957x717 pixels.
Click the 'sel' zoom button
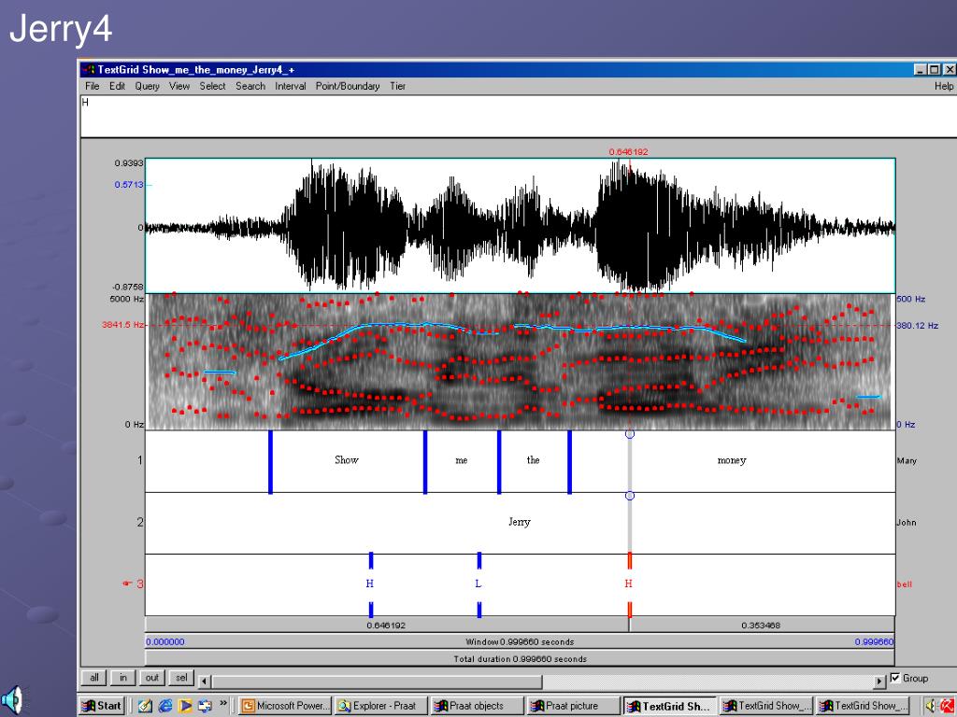pos(181,678)
